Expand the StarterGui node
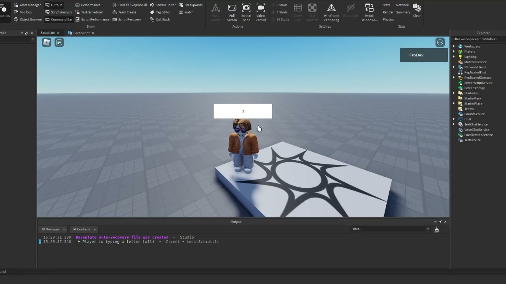Screen dimensions: 506x284 point(454,93)
